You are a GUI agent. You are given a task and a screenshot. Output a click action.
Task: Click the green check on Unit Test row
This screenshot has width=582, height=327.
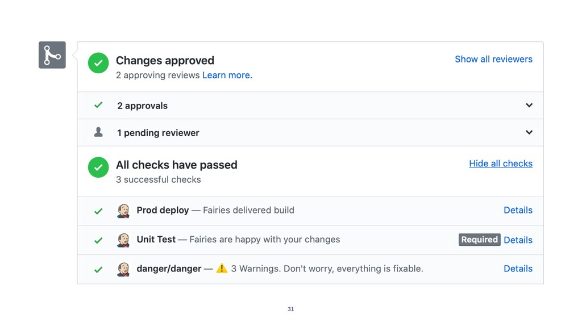[98, 241]
